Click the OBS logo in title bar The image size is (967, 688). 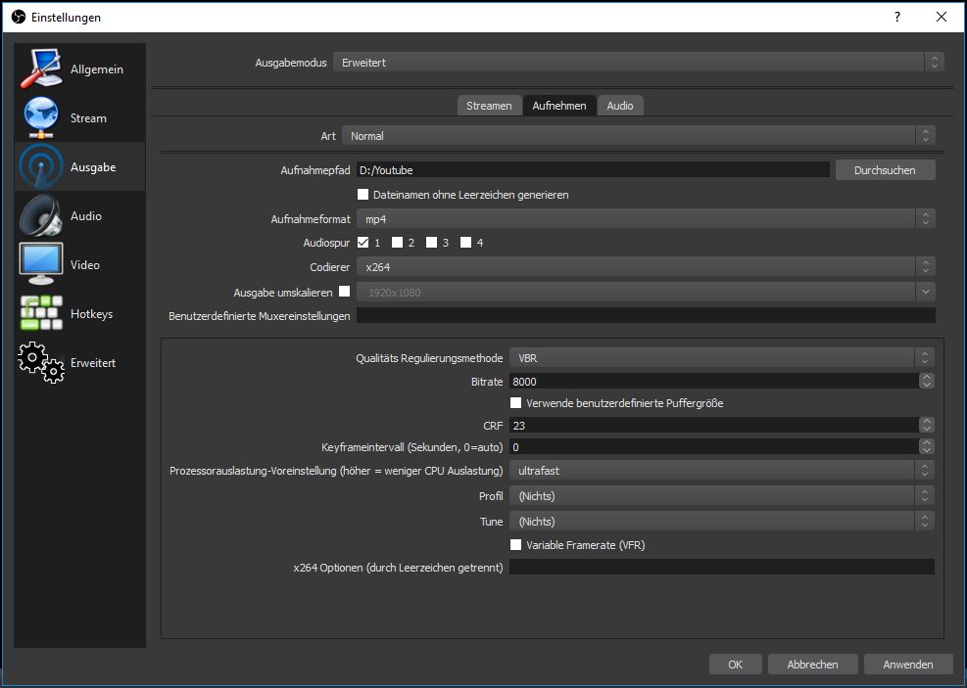tap(18, 18)
